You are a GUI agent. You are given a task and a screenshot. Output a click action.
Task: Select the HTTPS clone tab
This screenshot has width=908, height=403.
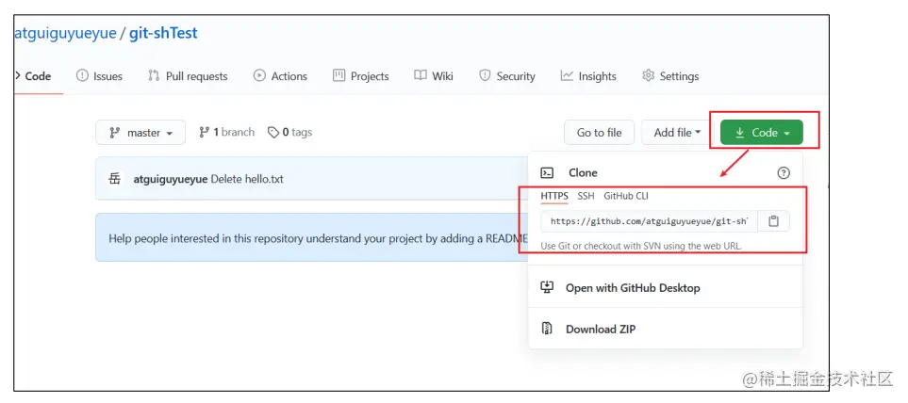point(554,196)
